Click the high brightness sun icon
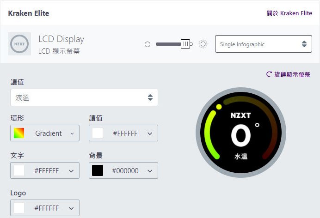320x218 pixels. click(203, 44)
